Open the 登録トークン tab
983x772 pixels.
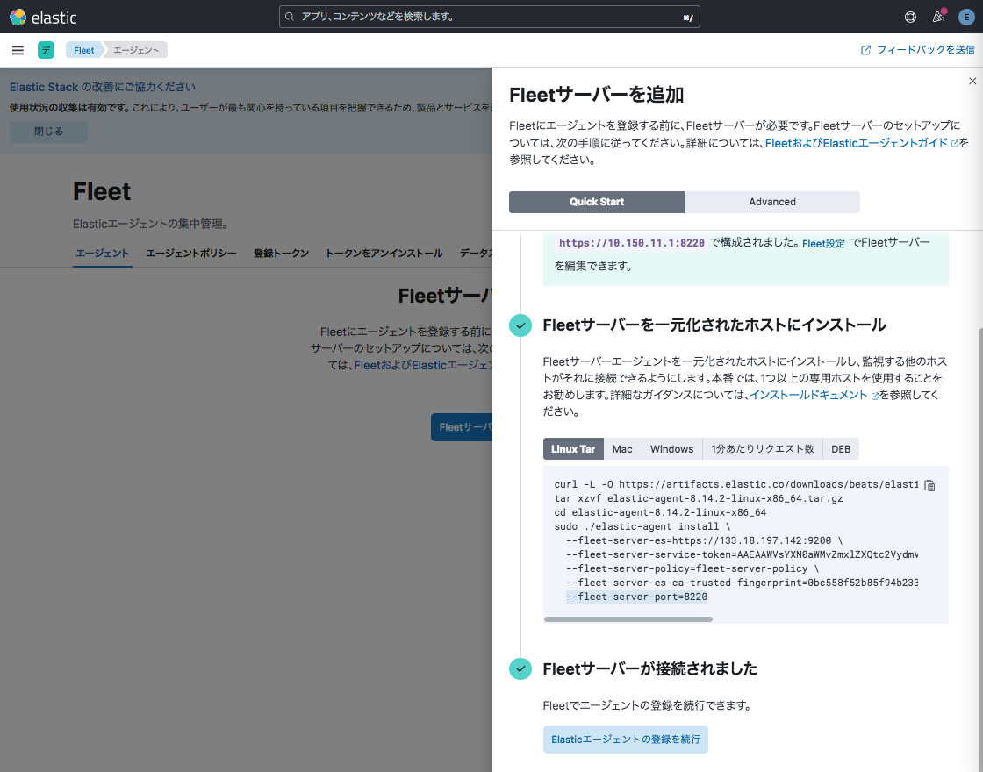[281, 254]
